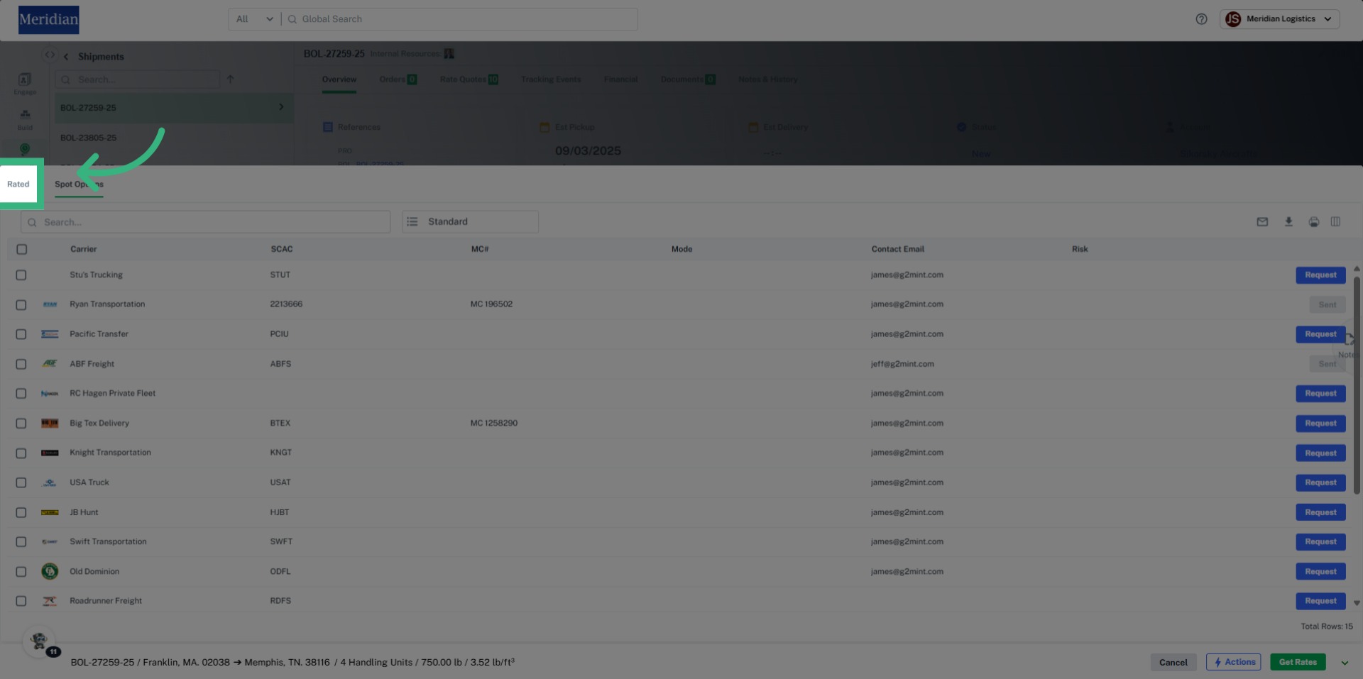This screenshot has height=679, width=1363.
Task: Collapse the sidebar with the code-bracket icon
Action: (x=50, y=55)
